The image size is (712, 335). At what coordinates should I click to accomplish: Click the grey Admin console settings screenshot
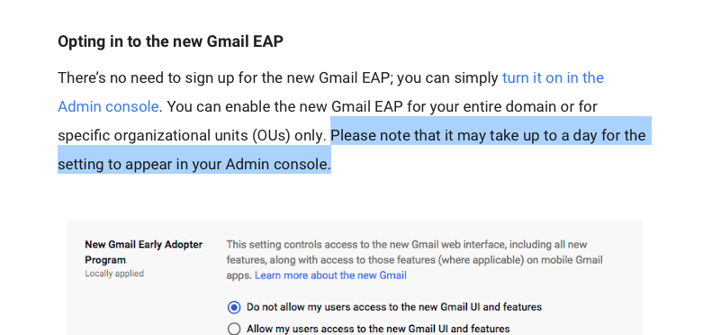pyautogui.click(x=355, y=277)
